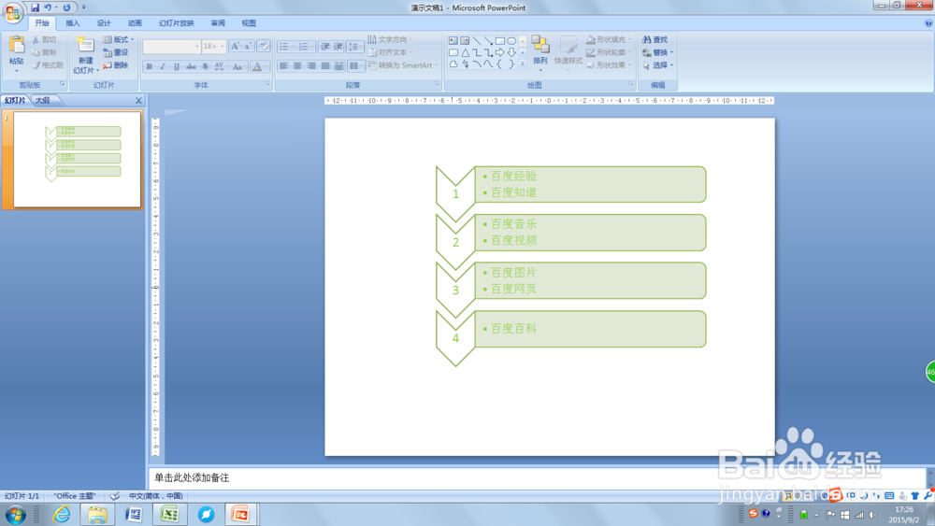Click the Undo icon in Quick Access
935x526 pixels.
pos(47,7)
